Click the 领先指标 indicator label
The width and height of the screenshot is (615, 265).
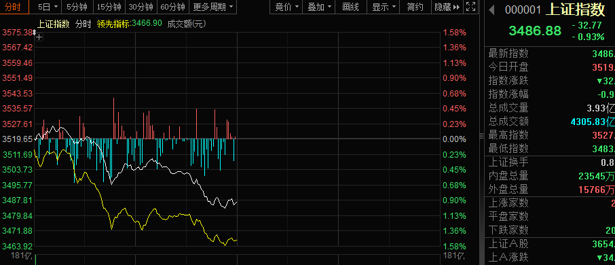click(x=113, y=24)
